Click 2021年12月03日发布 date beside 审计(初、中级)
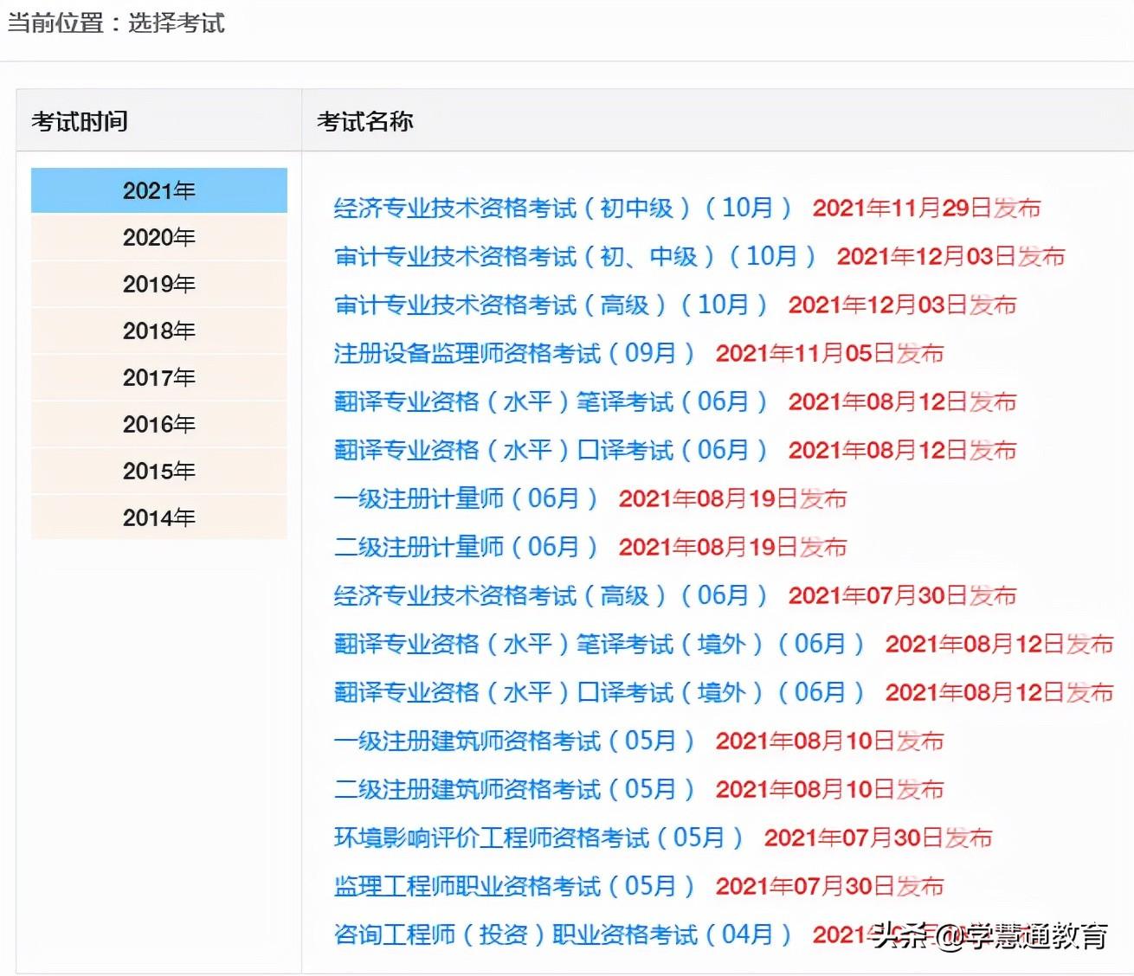The image size is (1134, 976). tap(950, 256)
